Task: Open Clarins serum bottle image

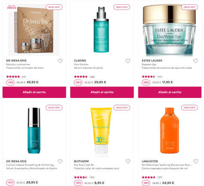Action: (101, 30)
